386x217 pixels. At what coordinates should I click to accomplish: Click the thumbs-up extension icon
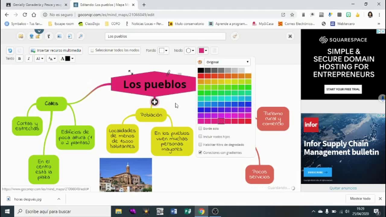pyautogui.click(x=357, y=14)
